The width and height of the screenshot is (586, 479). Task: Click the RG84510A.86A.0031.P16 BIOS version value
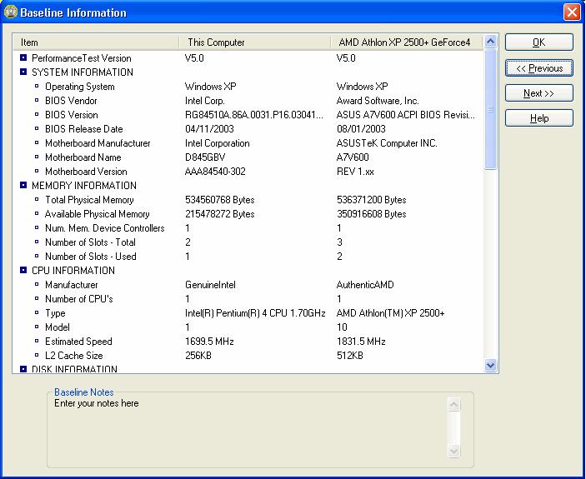[x=254, y=115]
